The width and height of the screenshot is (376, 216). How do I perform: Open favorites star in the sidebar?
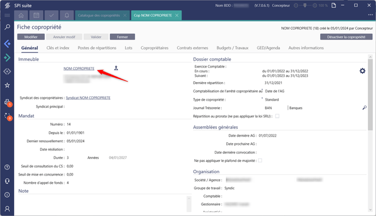pyautogui.click(x=7, y=85)
